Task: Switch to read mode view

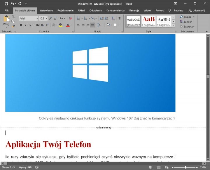Action: click(x=151, y=167)
